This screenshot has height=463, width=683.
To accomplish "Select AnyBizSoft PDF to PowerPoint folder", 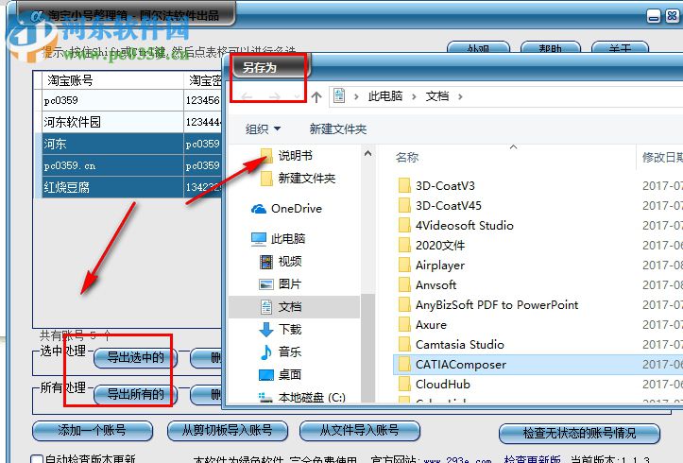I will [488, 305].
